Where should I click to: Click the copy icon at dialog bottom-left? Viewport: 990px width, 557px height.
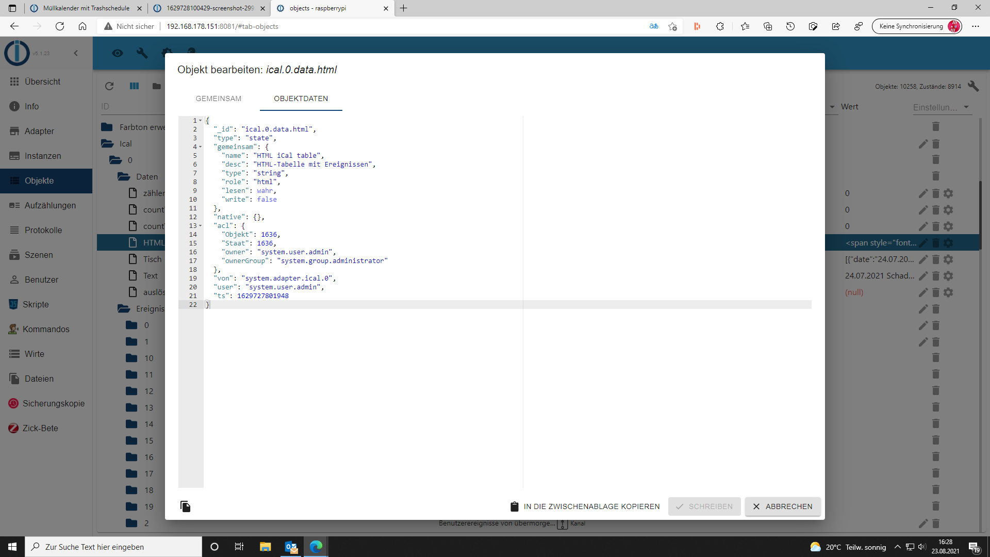[x=186, y=506]
